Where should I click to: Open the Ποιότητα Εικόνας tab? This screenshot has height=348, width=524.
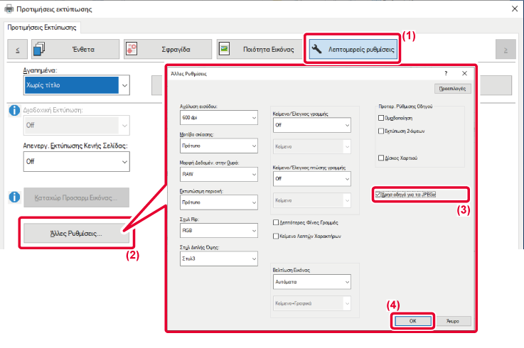point(258,50)
